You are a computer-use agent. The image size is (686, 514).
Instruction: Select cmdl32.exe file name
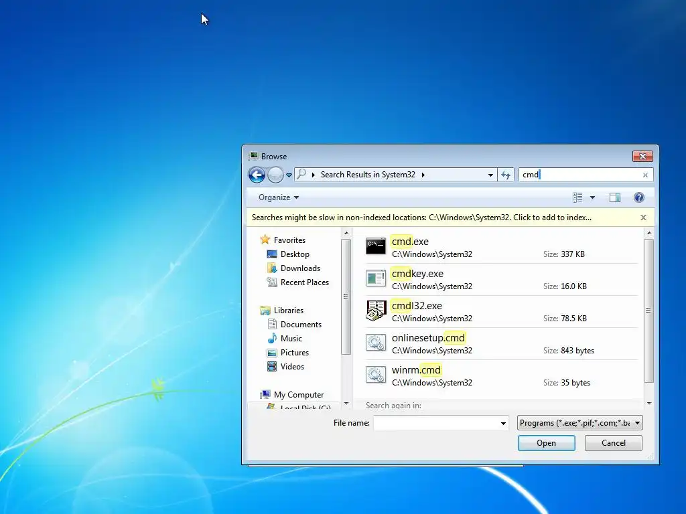click(417, 305)
